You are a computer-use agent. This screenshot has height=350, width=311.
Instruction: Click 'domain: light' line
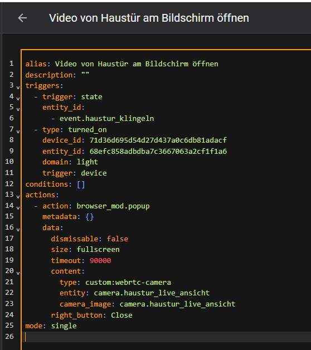coord(70,162)
